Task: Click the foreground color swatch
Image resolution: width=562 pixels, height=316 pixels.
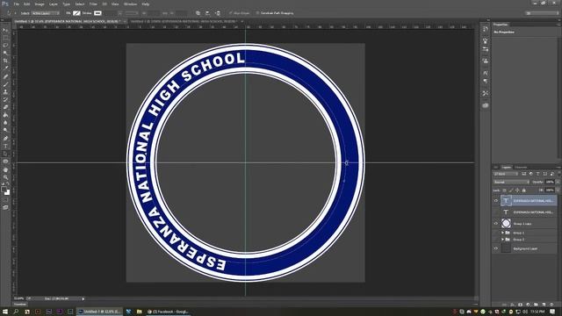Action: (4, 190)
